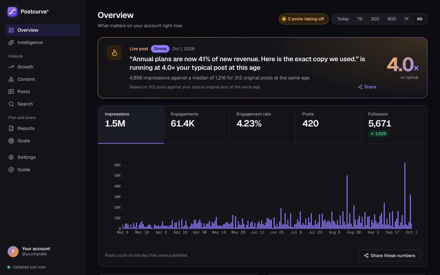Click the Share these numbers button
This screenshot has height=275, width=440.
(389, 255)
